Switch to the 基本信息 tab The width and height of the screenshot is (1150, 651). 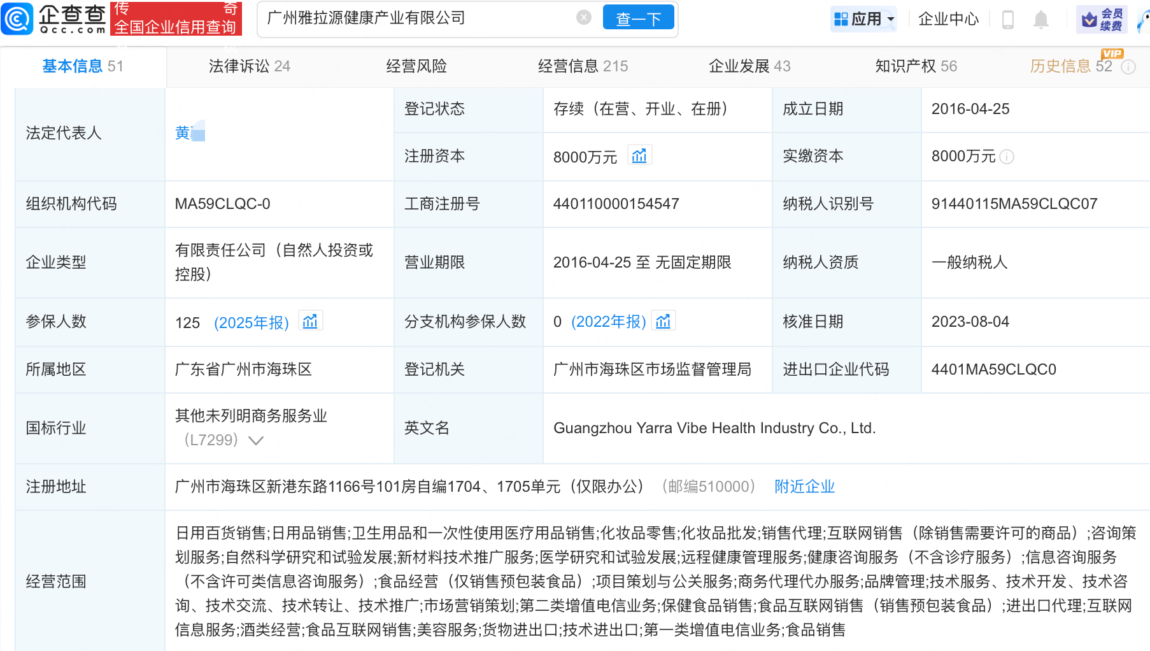point(83,66)
